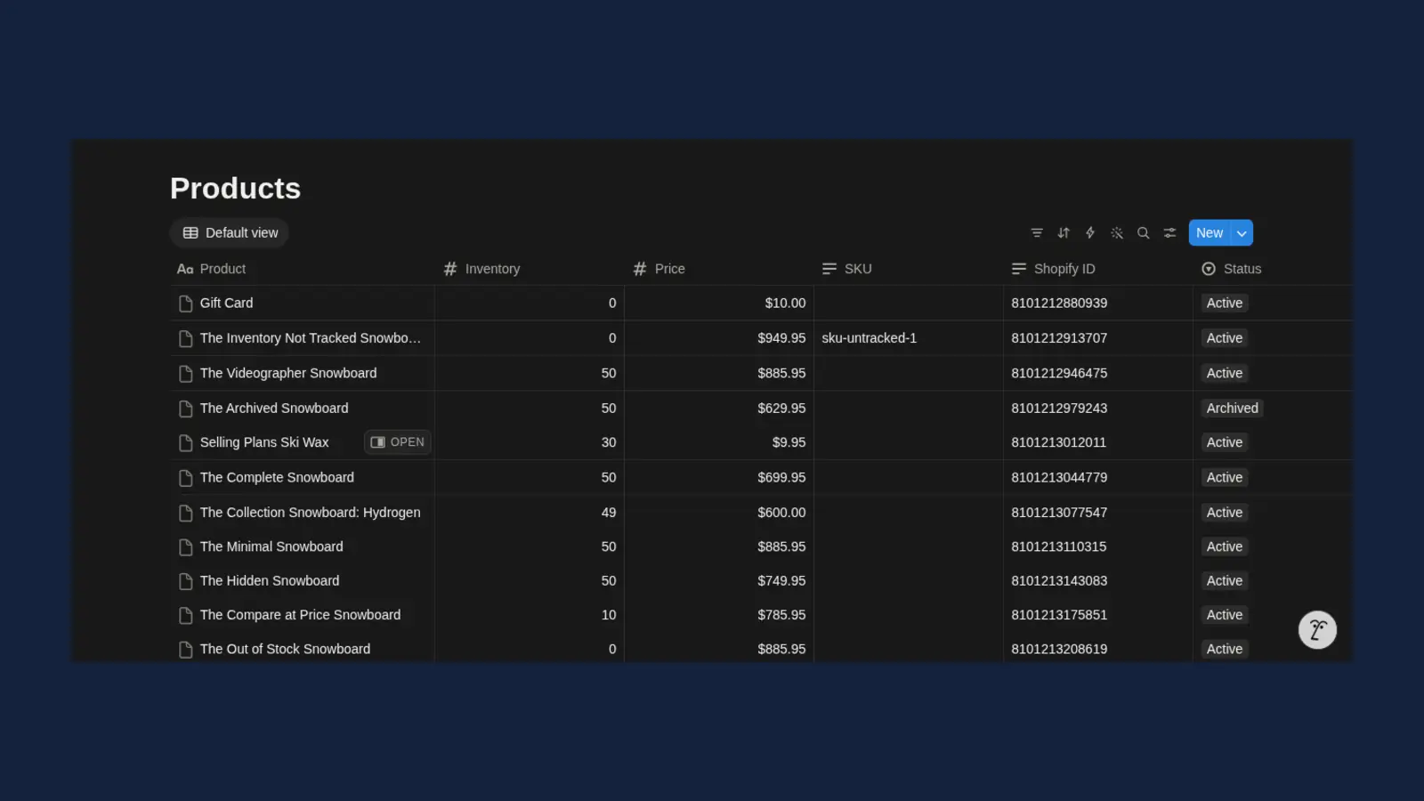Select SKU cell sku-untracked-1
Image resolution: width=1424 pixels, height=801 pixels.
pyautogui.click(x=909, y=338)
